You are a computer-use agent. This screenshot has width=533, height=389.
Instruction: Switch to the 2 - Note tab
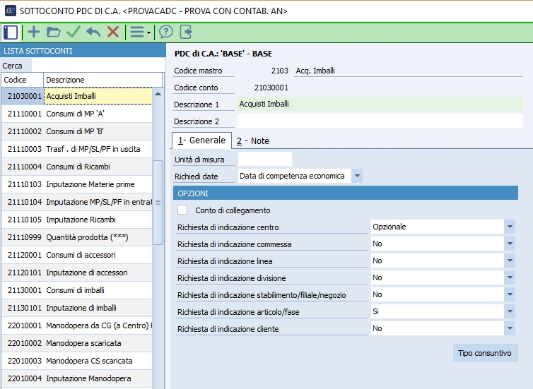point(252,140)
